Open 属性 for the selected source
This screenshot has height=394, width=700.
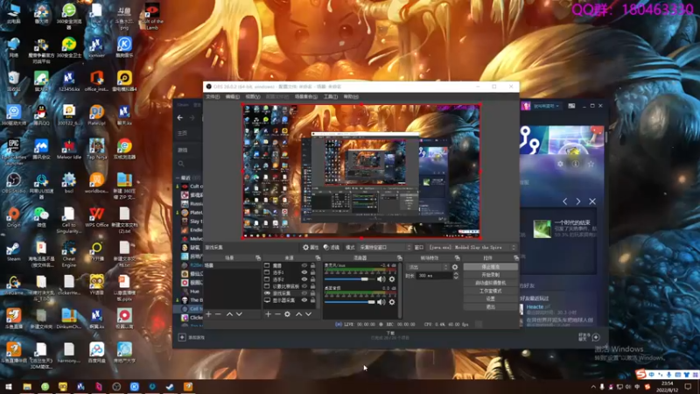point(311,247)
